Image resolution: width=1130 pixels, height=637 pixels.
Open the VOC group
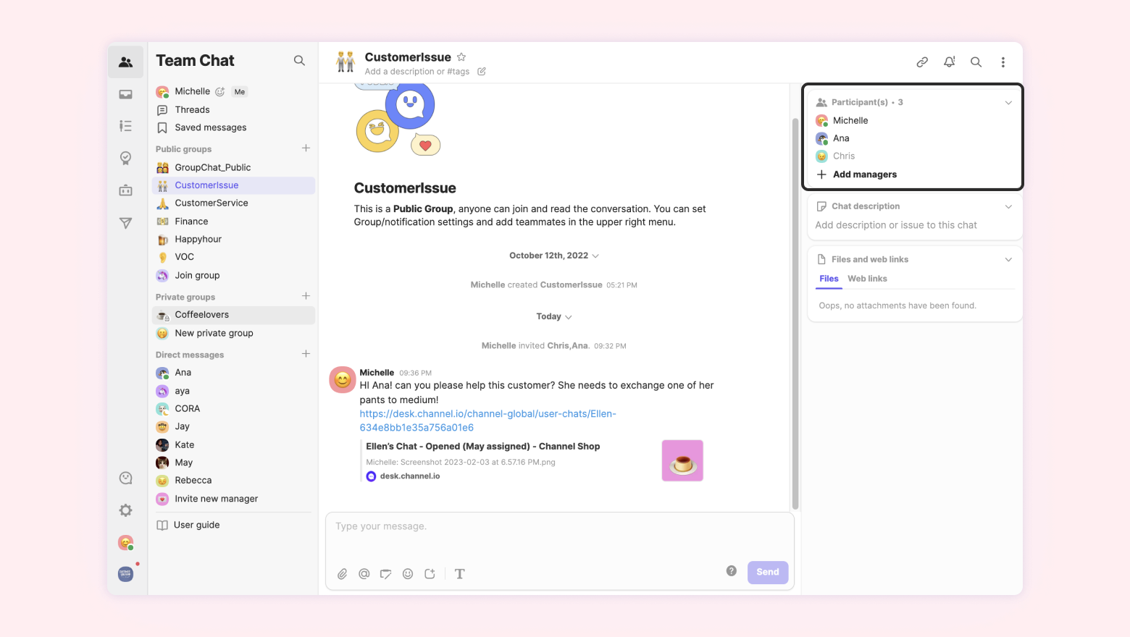(233, 257)
